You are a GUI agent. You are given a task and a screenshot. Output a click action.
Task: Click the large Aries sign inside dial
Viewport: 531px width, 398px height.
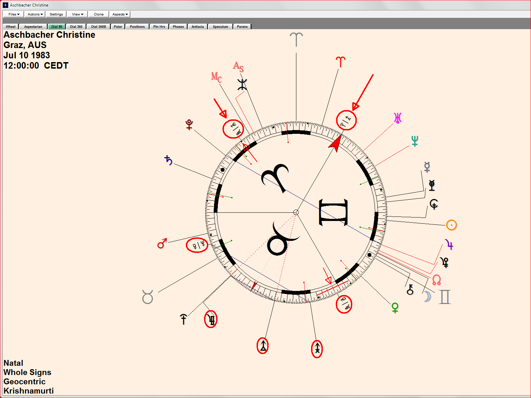(275, 178)
